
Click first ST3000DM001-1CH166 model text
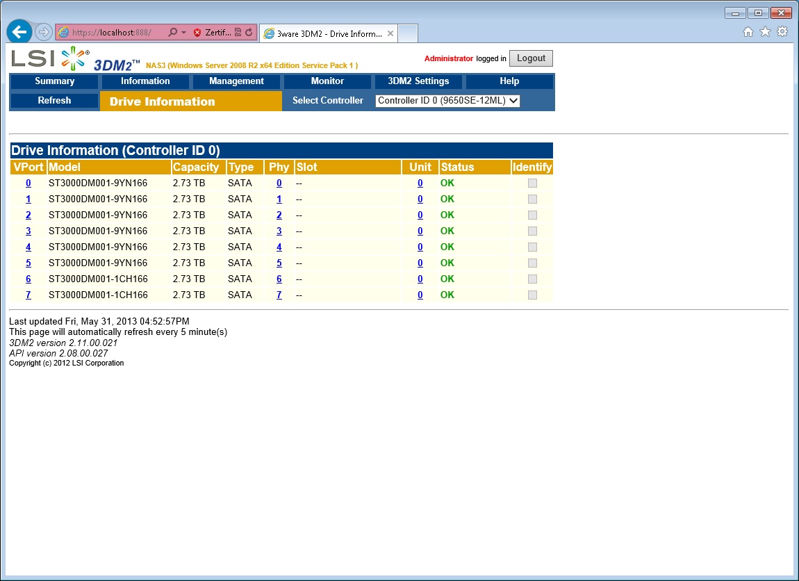coord(98,279)
